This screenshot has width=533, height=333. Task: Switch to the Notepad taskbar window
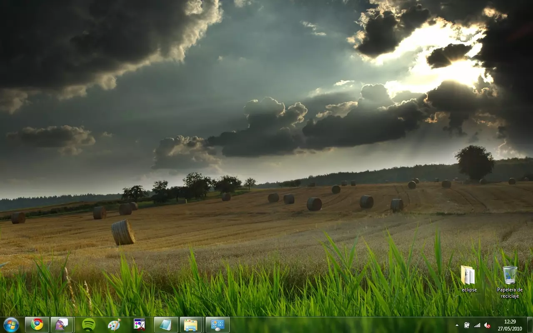166,325
